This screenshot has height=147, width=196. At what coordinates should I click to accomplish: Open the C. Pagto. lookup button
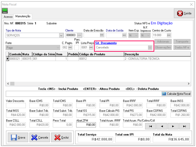pos(70,47)
